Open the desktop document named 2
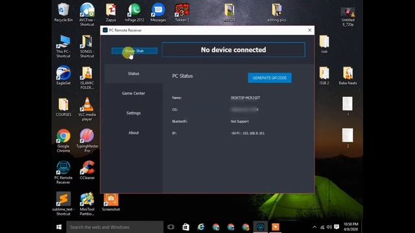415x233 pixels. [348, 138]
